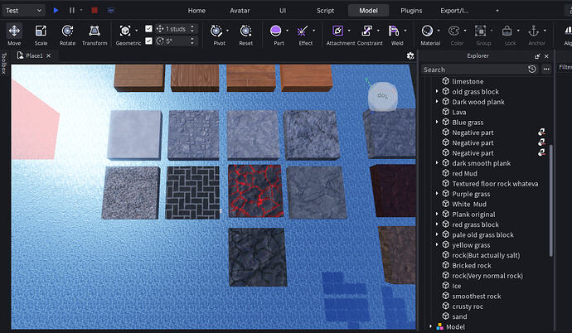The width and height of the screenshot is (572, 333).
Task: Select the Transform tool
Action: click(95, 35)
